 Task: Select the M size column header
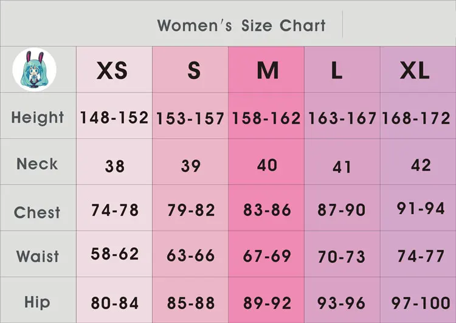(267, 71)
